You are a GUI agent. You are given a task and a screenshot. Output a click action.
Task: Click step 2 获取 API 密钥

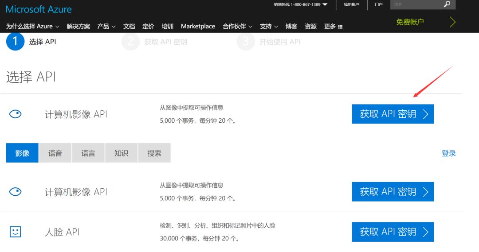tap(155, 42)
